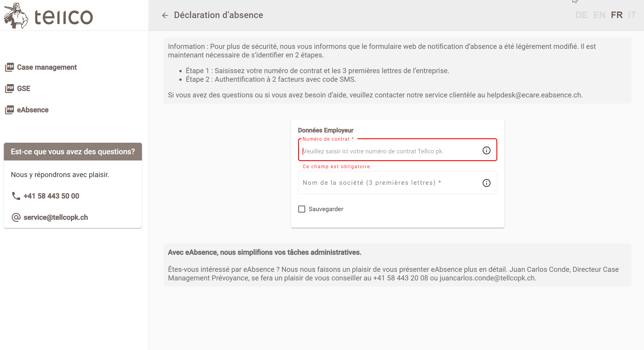The width and height of the screenshot is (644, 350).
Task: Click the 'Numéro de contrat *' field label
Action: [x=328, y=139]
